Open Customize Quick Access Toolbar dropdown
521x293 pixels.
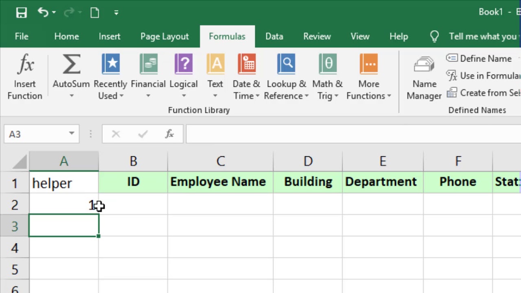(x=116, y=13)
